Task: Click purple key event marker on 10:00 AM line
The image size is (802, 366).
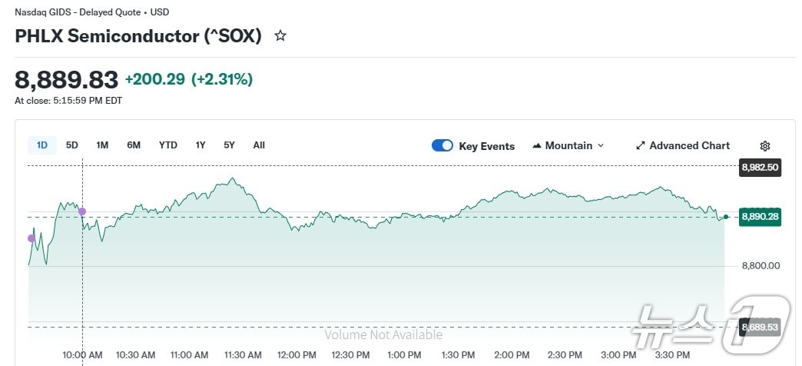Action: point(82,211)
